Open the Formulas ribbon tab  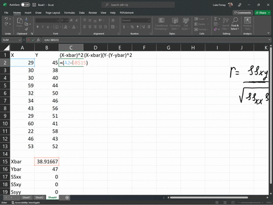pos(69,13)
